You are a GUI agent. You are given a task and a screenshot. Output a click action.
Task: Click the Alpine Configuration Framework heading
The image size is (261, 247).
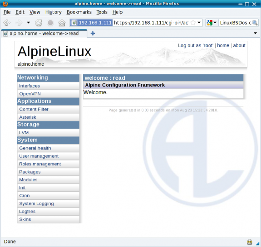click(x=125, y=85)
